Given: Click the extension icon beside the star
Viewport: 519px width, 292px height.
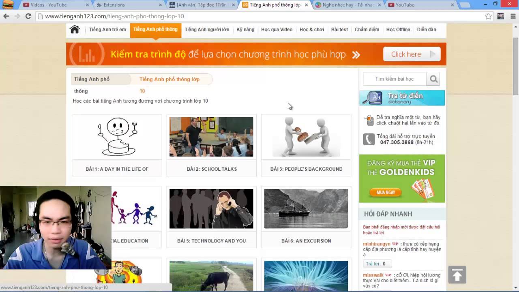Looking at the screenshot, I should [501, 16].
